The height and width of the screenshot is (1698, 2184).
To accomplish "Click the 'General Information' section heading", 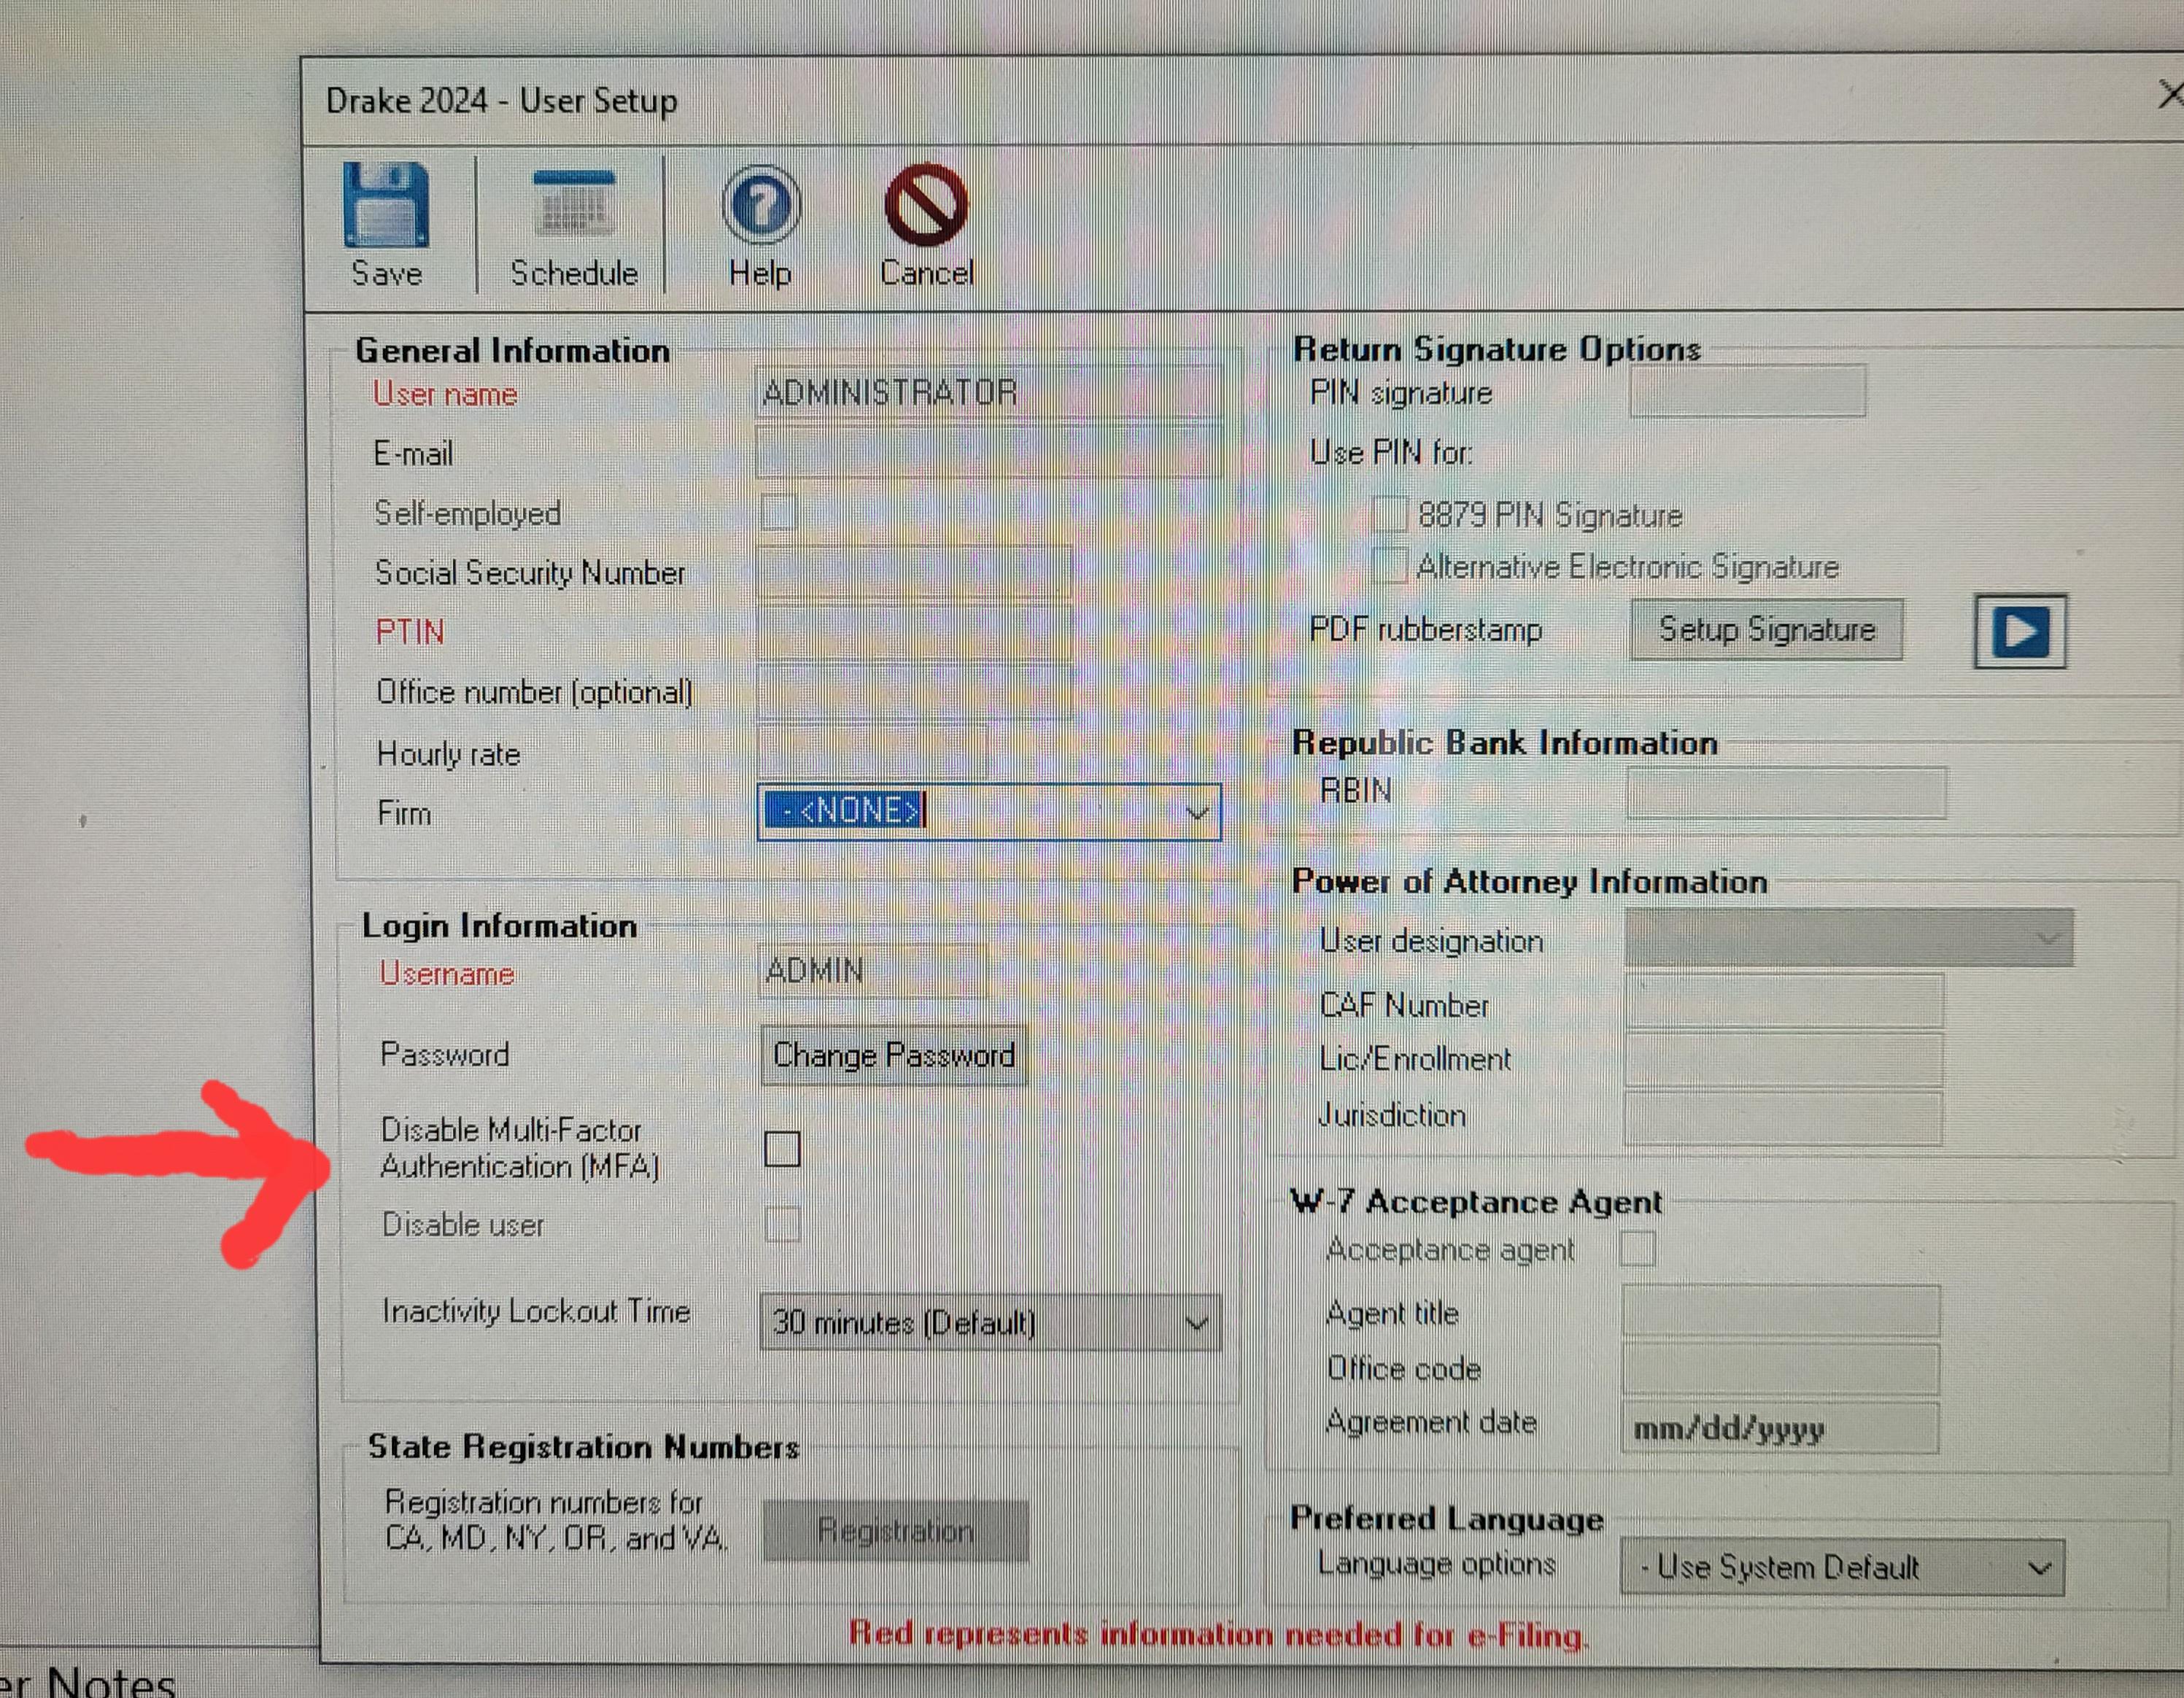I will click(512, 350).
